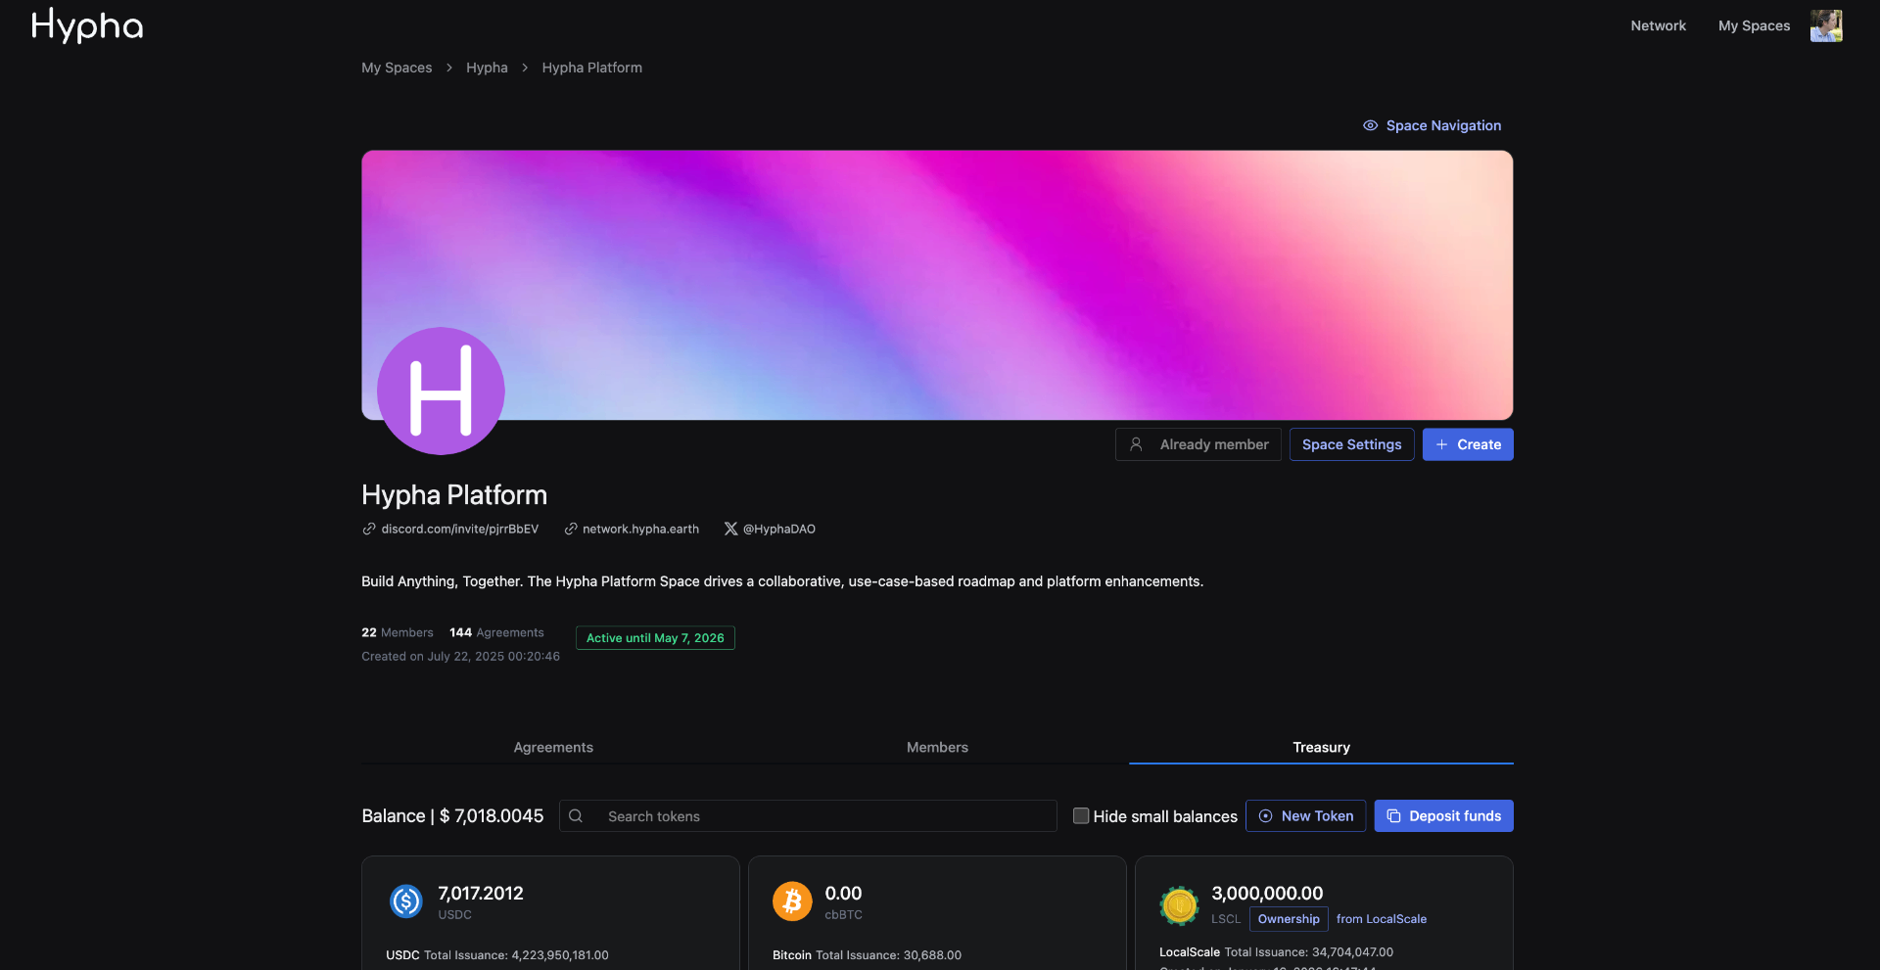This screenshot has width=1880, height=970.
Task: Open Space Settings
Action: [x=1351, y=444]
